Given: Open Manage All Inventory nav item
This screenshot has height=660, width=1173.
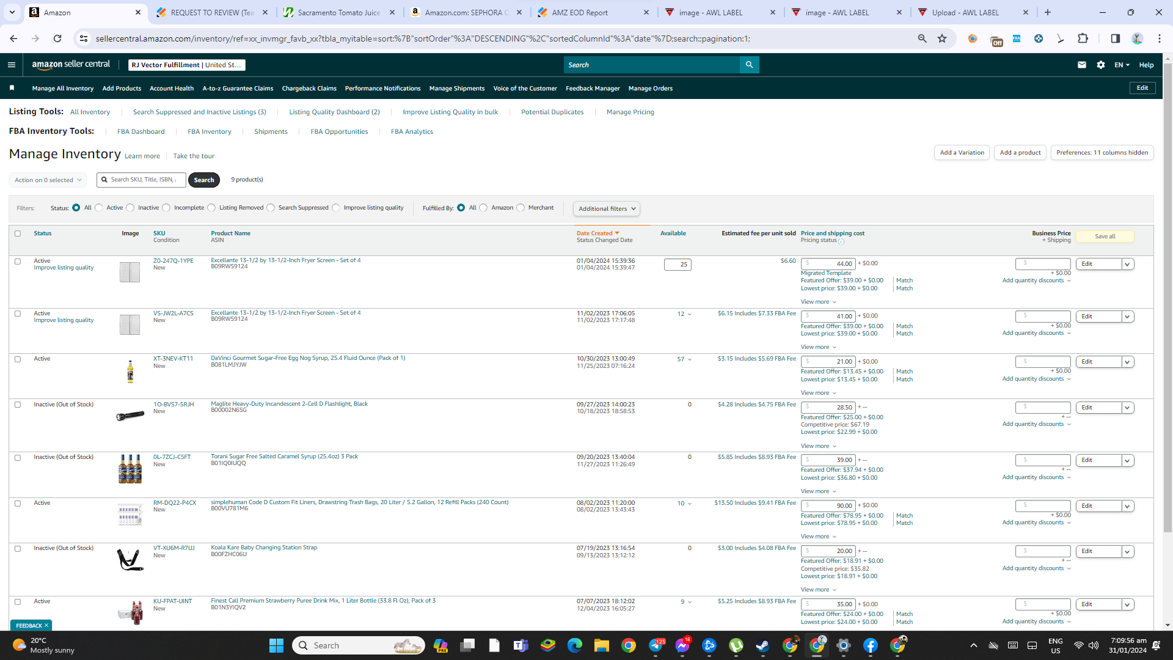Looking at the screenshot, I should (x=63, y=88).
